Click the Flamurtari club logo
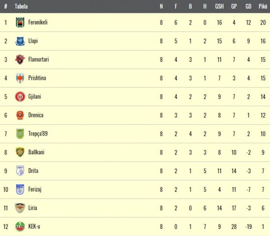The width and height of the screenshot is (270, 236). click(x=20, y=59)
